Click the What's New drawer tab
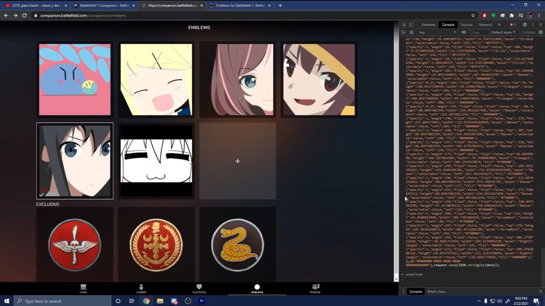This screenshot has height=306, width=545. 436,292
